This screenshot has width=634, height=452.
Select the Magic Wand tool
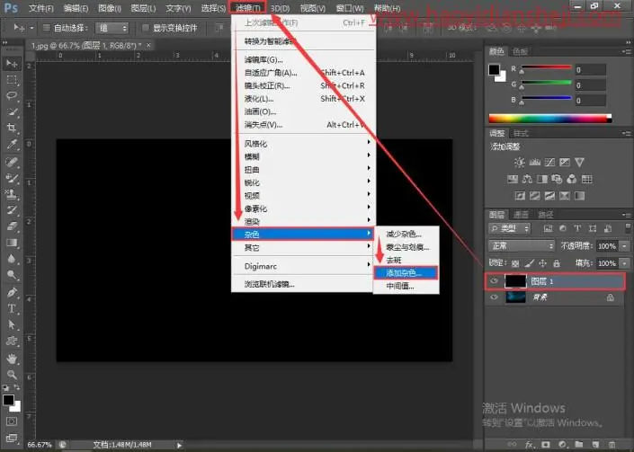(12, 112)
